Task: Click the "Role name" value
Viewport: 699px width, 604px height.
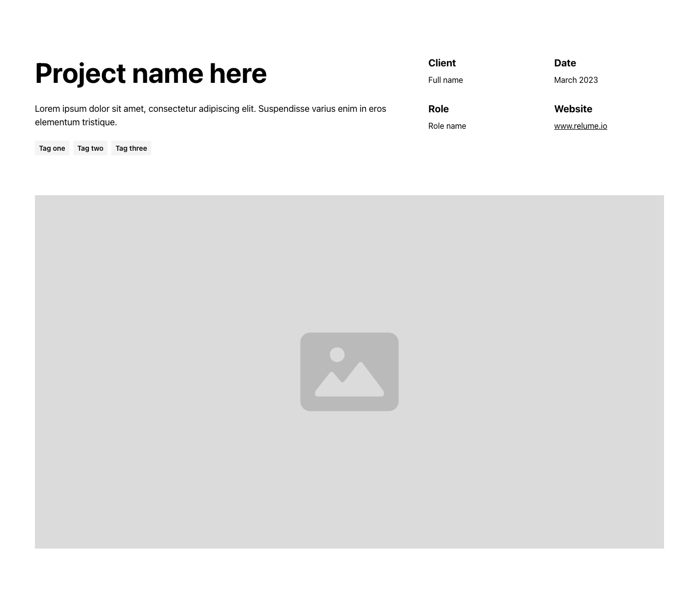Action: point(447,126)
